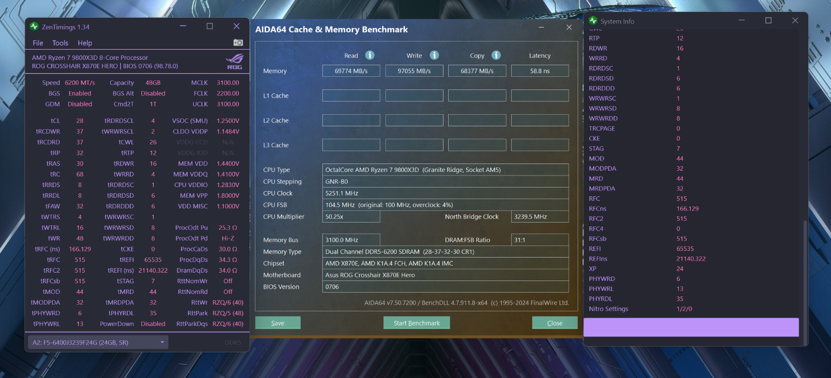Click the PowerDown Disabled value
The image size is (831, 378).
pyautogui.click(x=153, y=323)
